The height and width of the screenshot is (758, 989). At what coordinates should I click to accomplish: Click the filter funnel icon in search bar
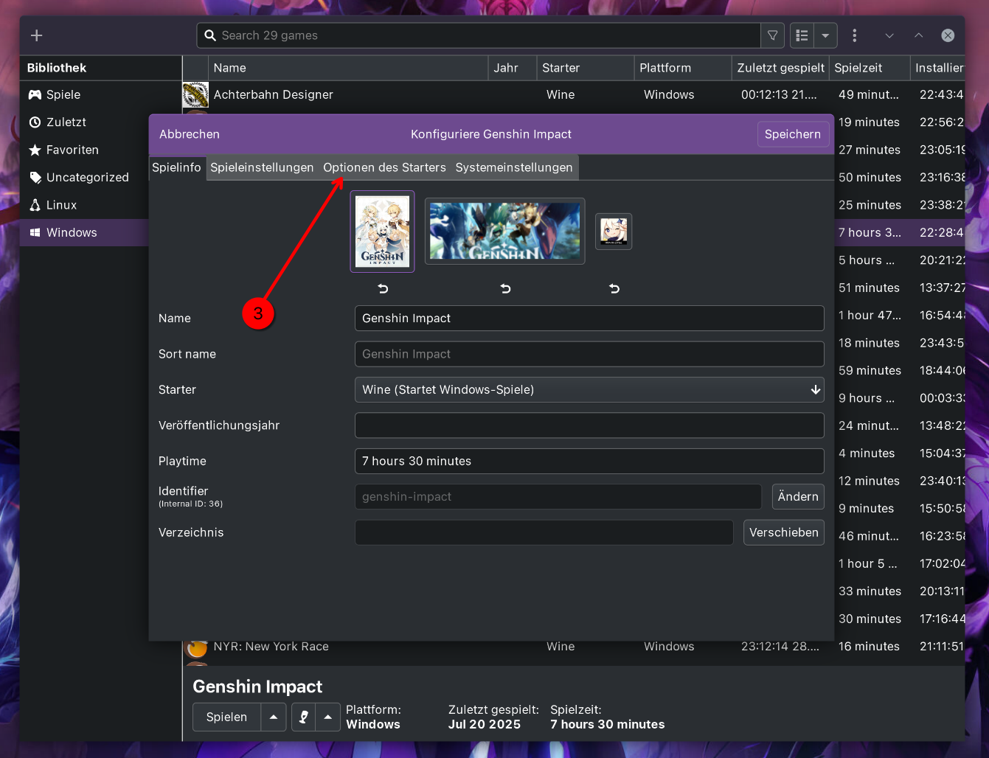coord(772,35)
